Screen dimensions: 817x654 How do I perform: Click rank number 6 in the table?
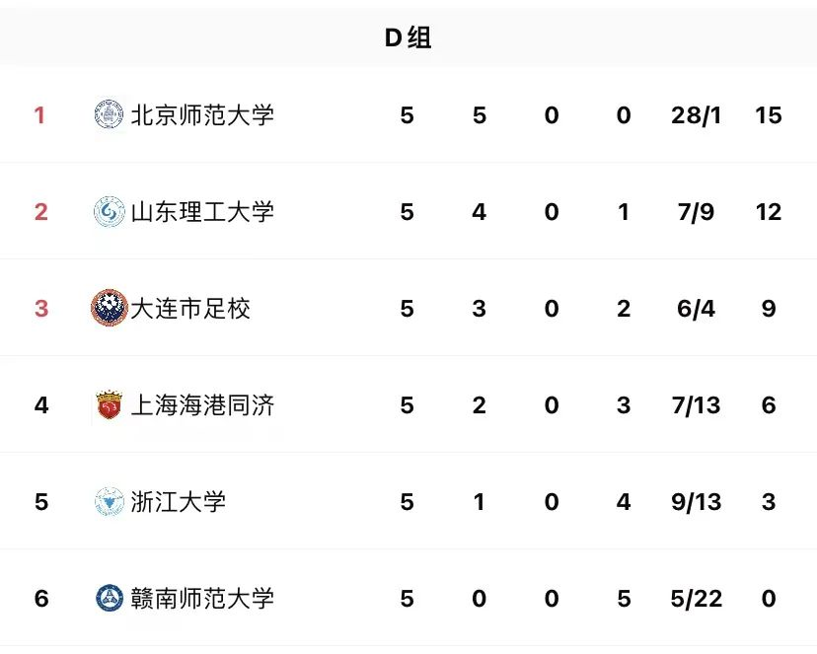pyautogui.click(x=41, y=599)
